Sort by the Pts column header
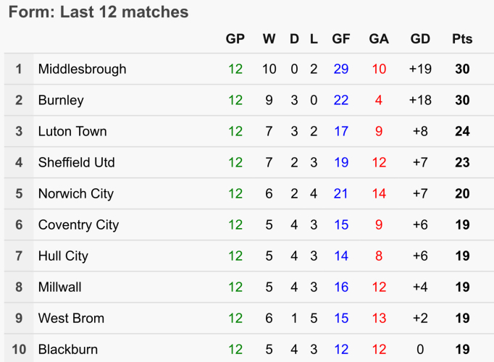494x362 pixels. (462, 39)
